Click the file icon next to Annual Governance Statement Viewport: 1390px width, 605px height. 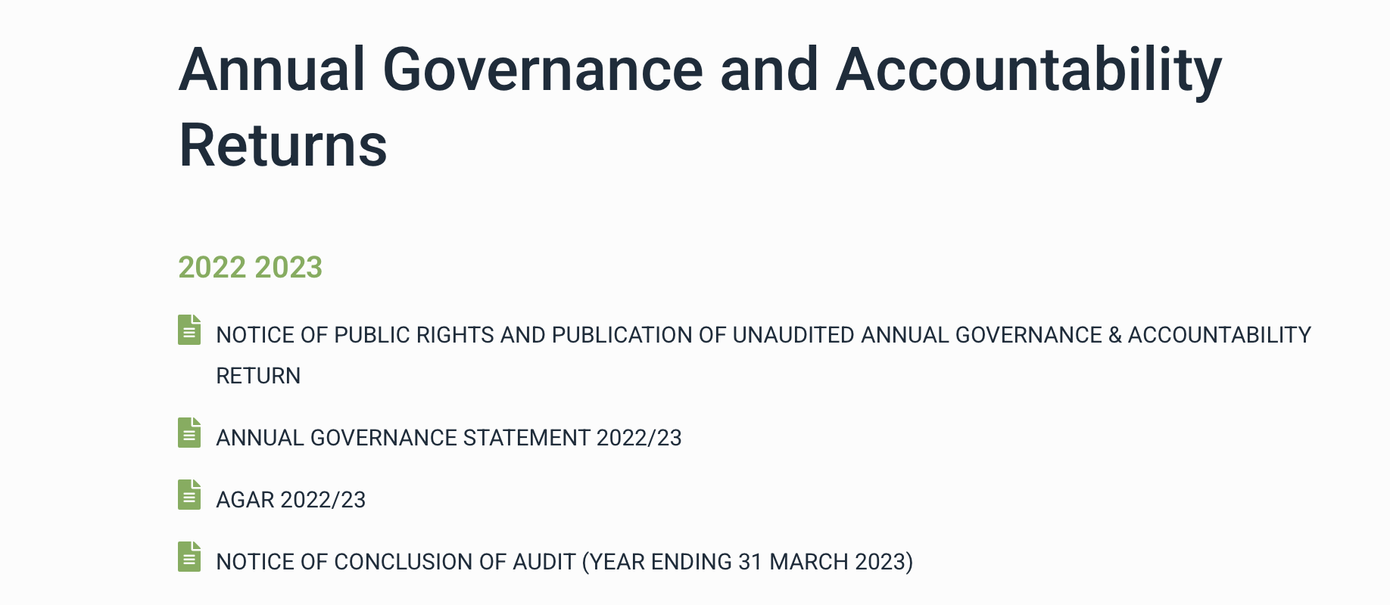point(189,433)
